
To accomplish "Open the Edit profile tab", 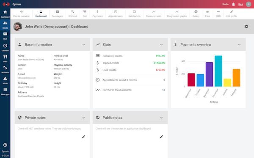I will pos(232,14).
